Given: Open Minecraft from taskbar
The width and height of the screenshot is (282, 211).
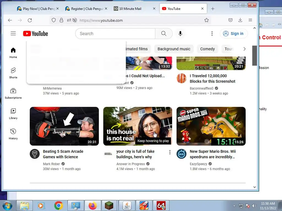Looking at the screenshot, I should [109, 206].
